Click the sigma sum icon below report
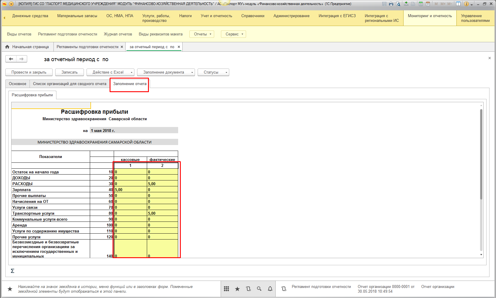 click(x=12, y=271)
